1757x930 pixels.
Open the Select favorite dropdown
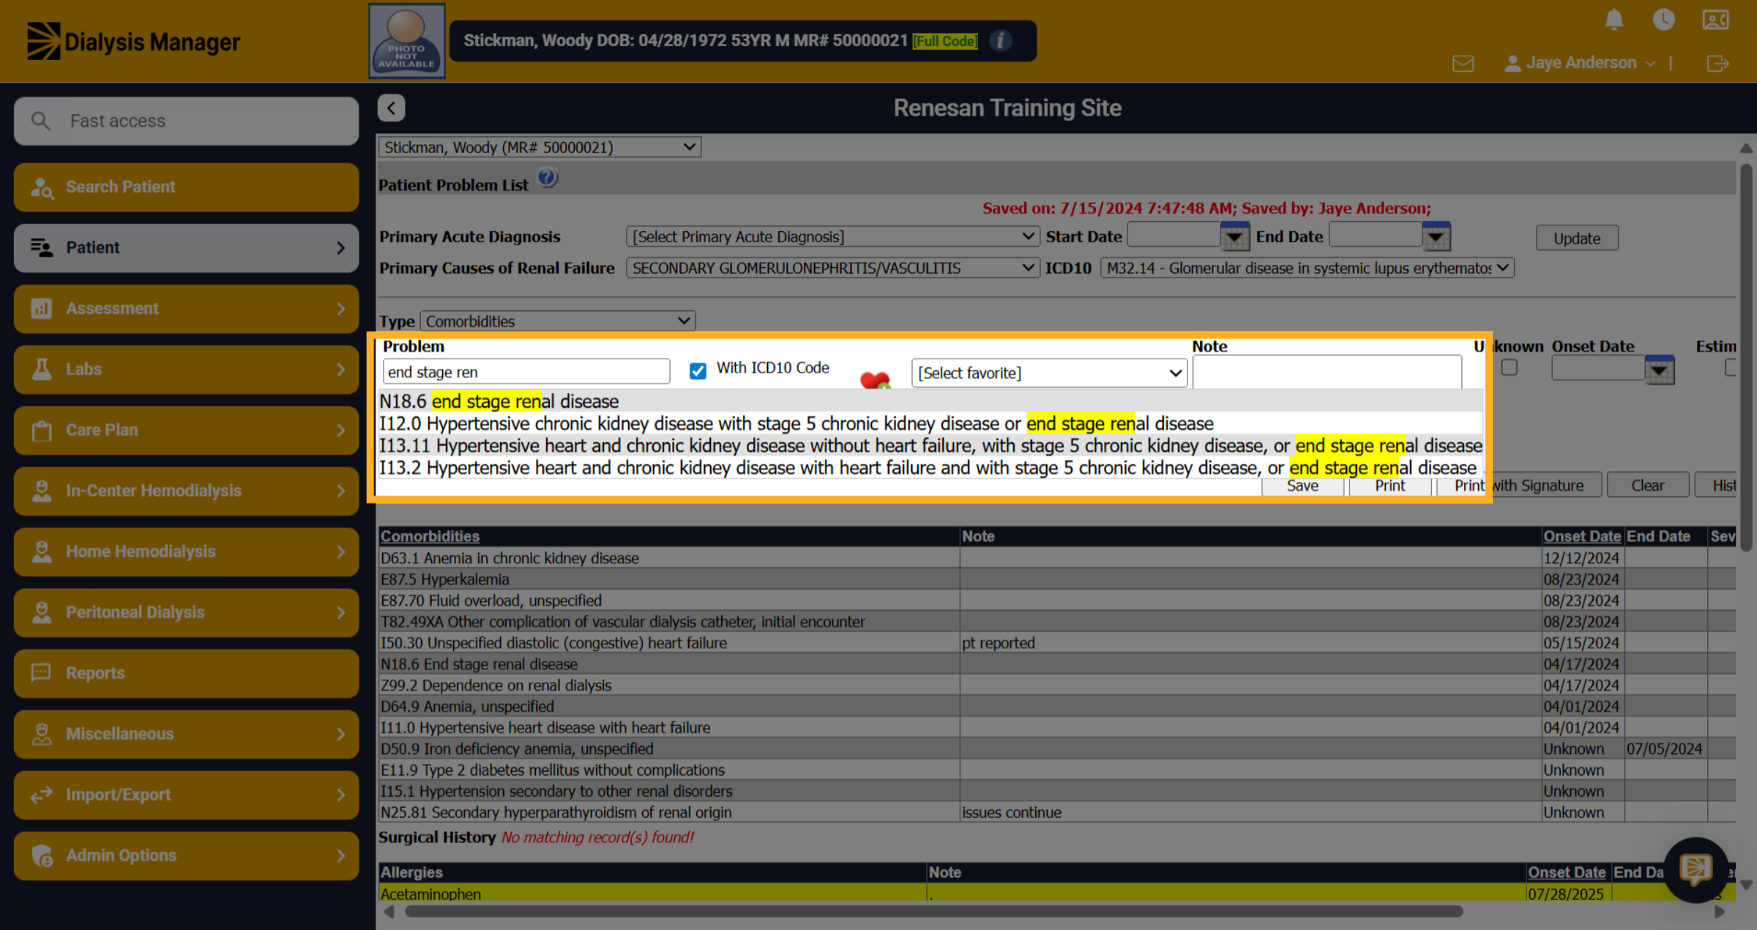(x=1049, y=372)
